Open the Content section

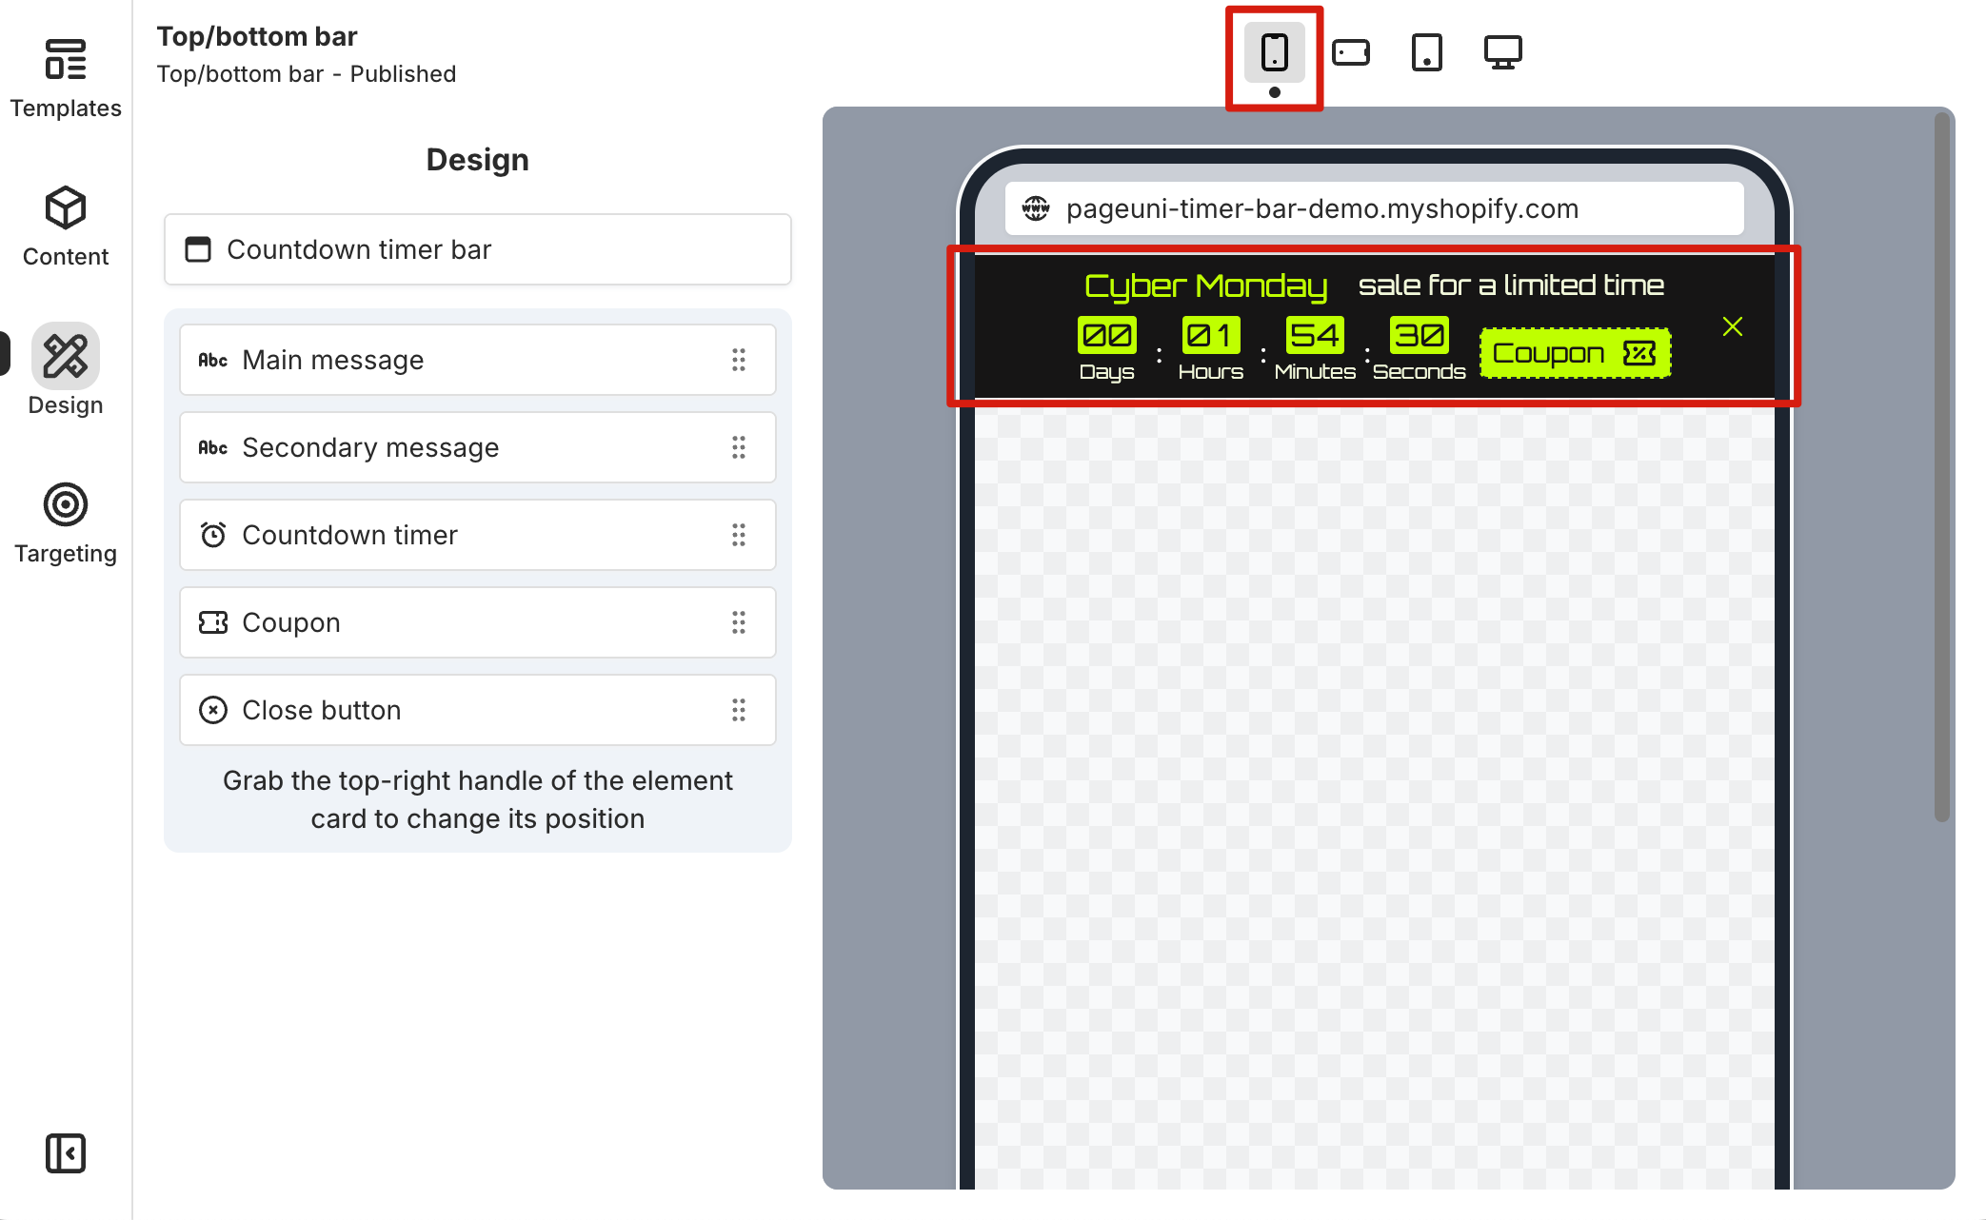(x=66, y=227)
